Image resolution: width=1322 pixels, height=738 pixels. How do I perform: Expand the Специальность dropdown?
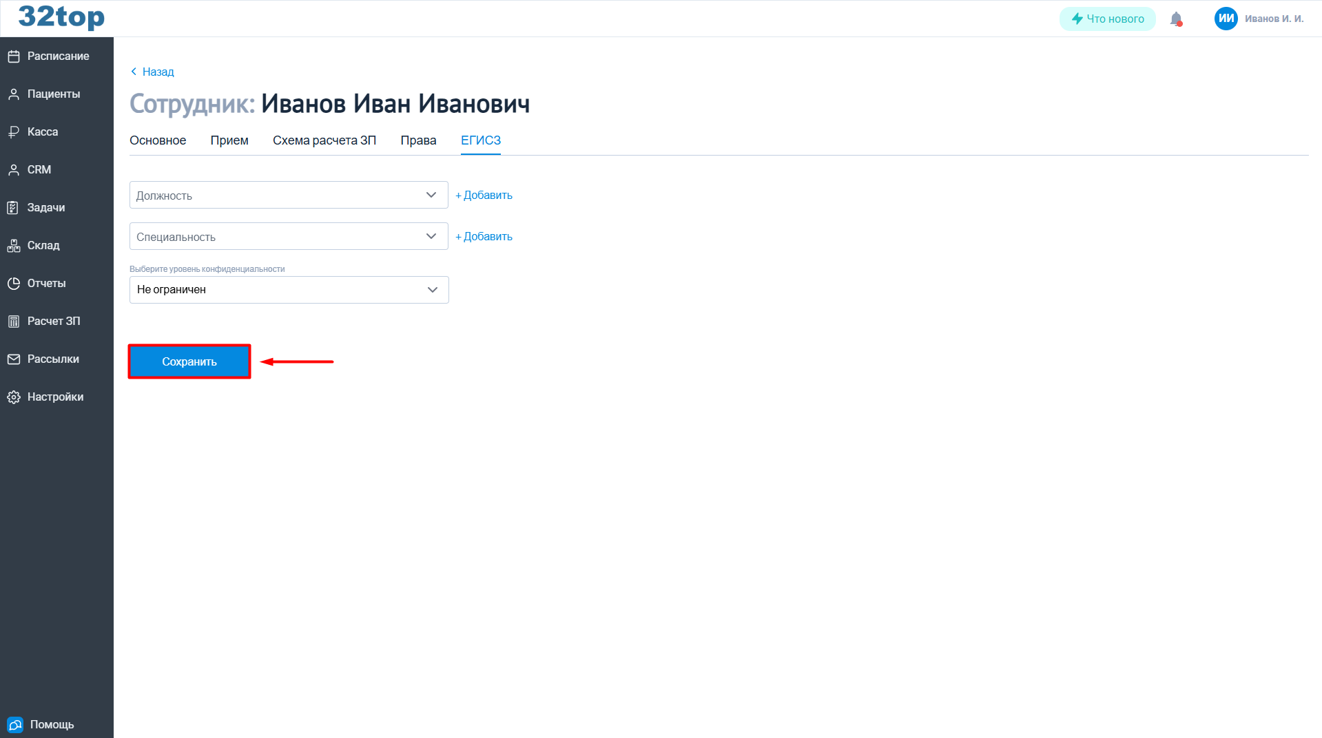289,237
